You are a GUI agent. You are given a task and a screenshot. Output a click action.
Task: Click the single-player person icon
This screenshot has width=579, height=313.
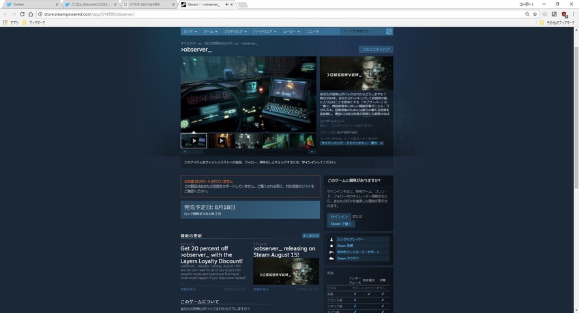(331, 240)
